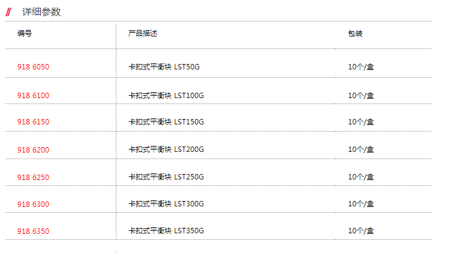Open product number 918 6350
Image resolution: width=450 pixels, height=253 pixels.
pos(33,231)
